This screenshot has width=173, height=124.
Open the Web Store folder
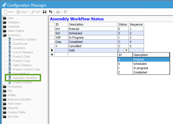12,104
